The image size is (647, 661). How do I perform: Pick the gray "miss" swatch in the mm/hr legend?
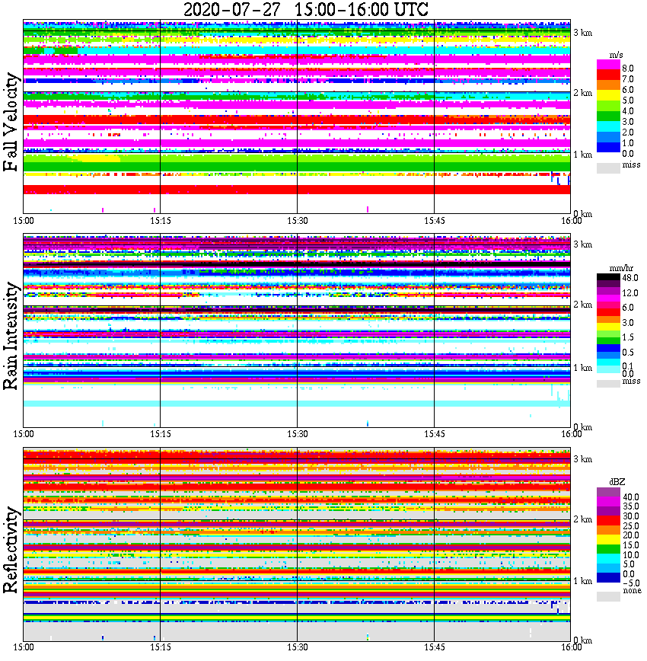(608, 384)
